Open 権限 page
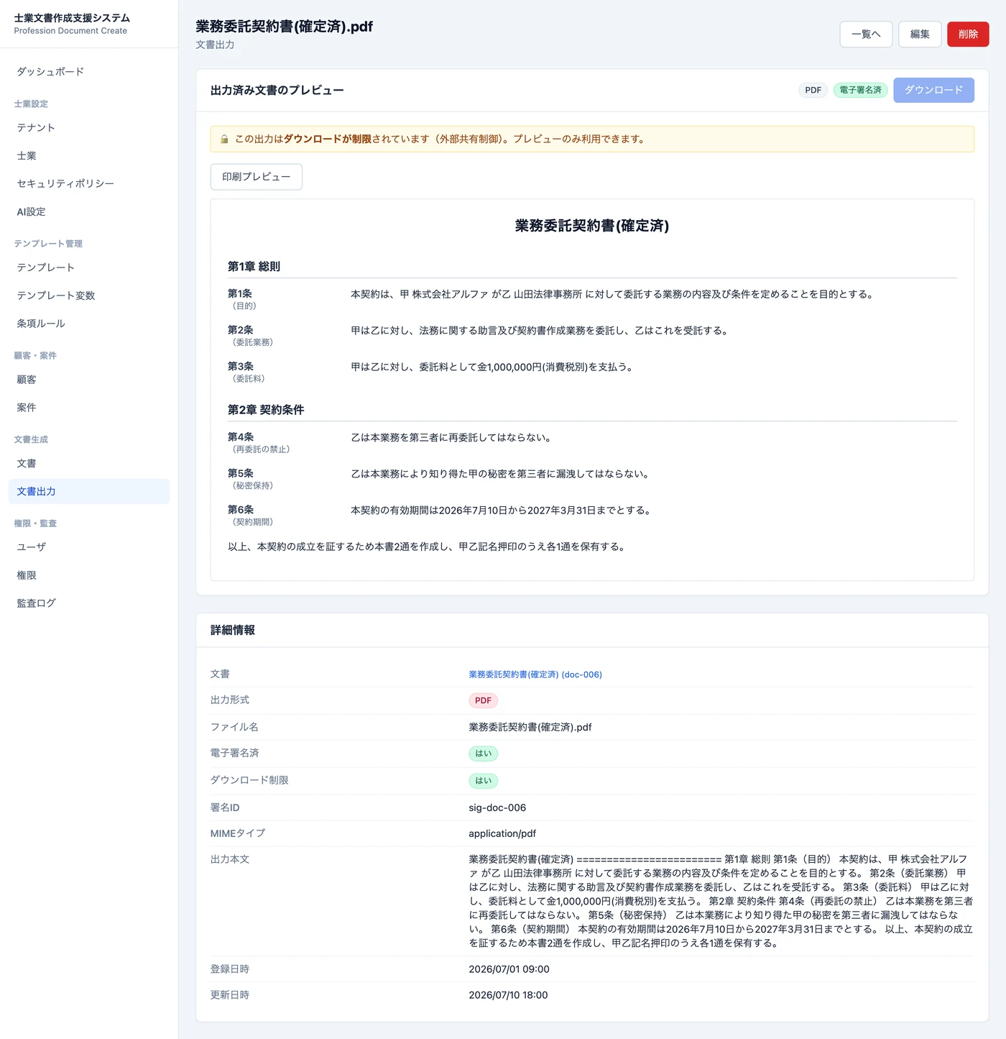Viewport: 1006px width, 1039px height. (89, 575)
